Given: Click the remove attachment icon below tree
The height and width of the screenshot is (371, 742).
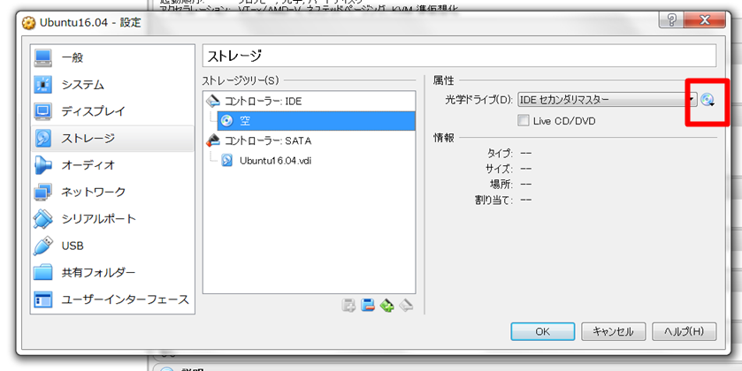Looking at the screenshot, I should 368,306.
